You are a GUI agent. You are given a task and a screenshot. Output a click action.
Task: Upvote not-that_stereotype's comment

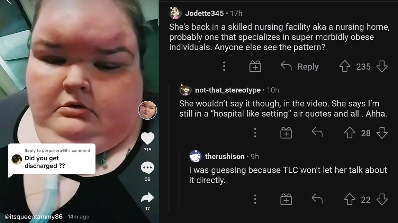pos(350,133)
